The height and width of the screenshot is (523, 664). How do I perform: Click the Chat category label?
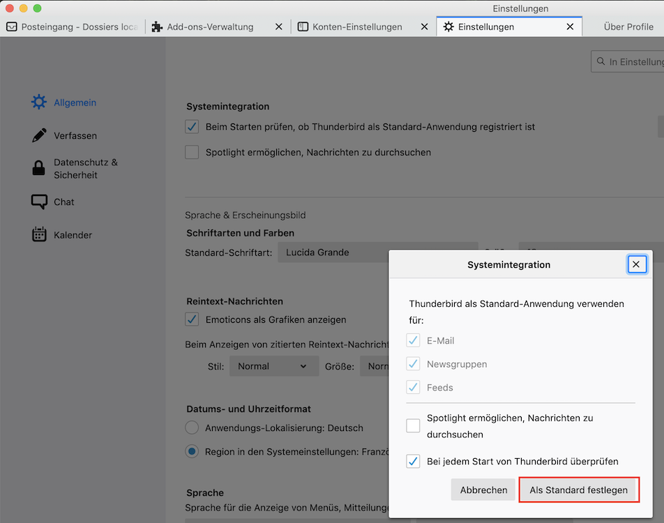pyautogui.click(x=64, y=202)
